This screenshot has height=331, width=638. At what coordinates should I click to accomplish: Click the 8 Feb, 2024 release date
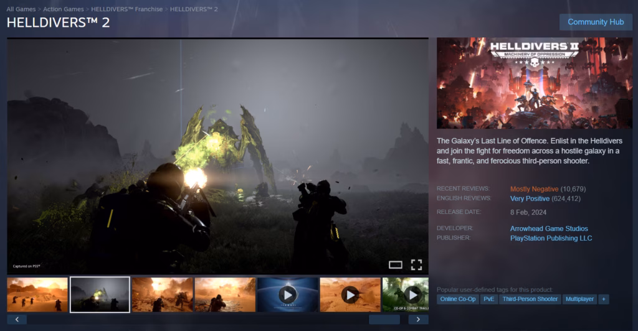coord(528,212)
